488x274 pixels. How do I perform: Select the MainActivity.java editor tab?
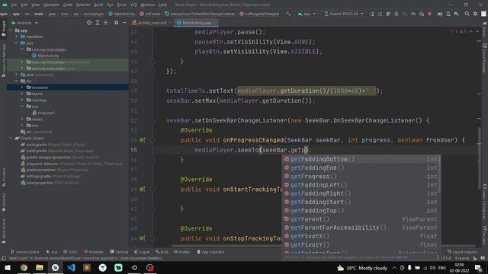pyautogui.click(x=196, y=23)
